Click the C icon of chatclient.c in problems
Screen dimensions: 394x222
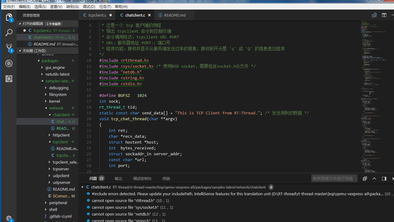(88, 187)
